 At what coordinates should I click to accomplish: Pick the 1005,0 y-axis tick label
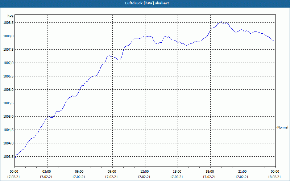click(x=8, y=117)
